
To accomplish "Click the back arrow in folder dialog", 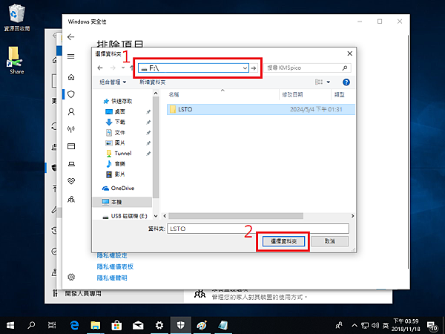I will pos(99,68).
